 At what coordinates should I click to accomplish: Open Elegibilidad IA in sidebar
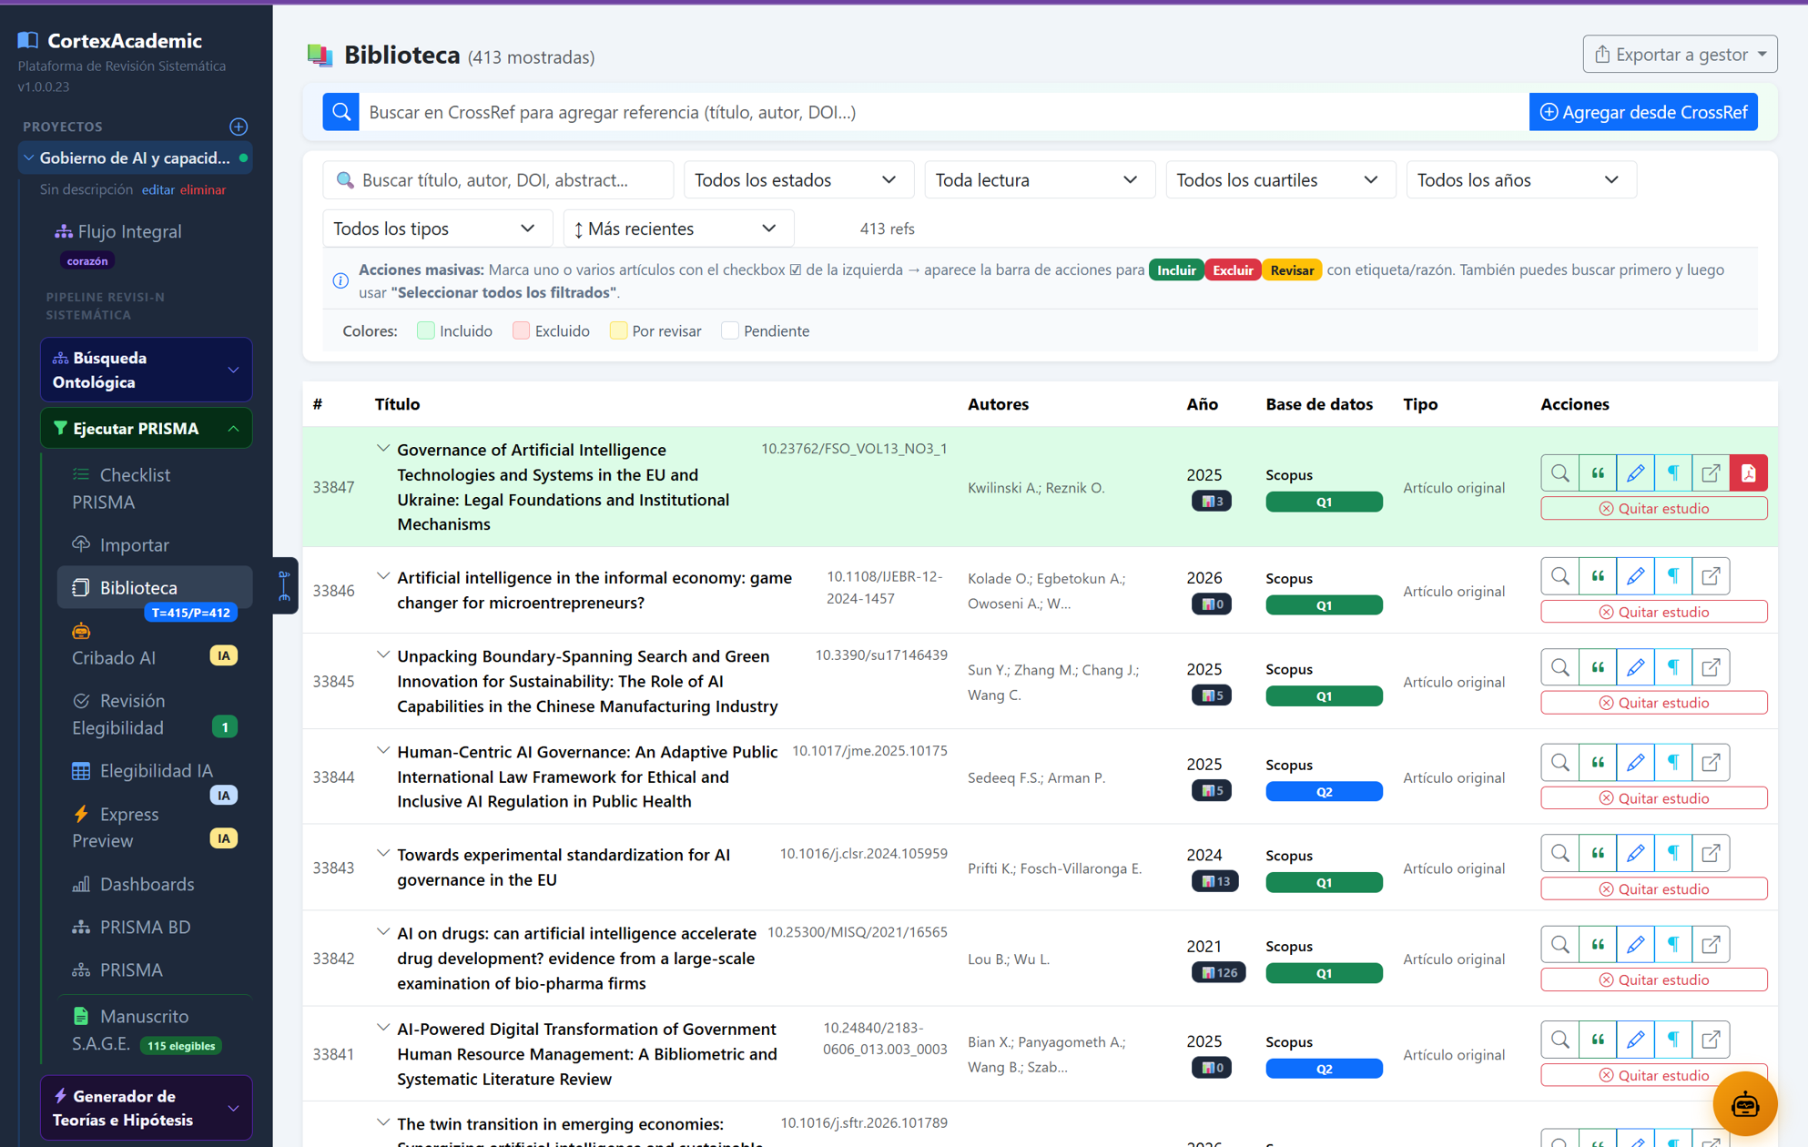154,771
